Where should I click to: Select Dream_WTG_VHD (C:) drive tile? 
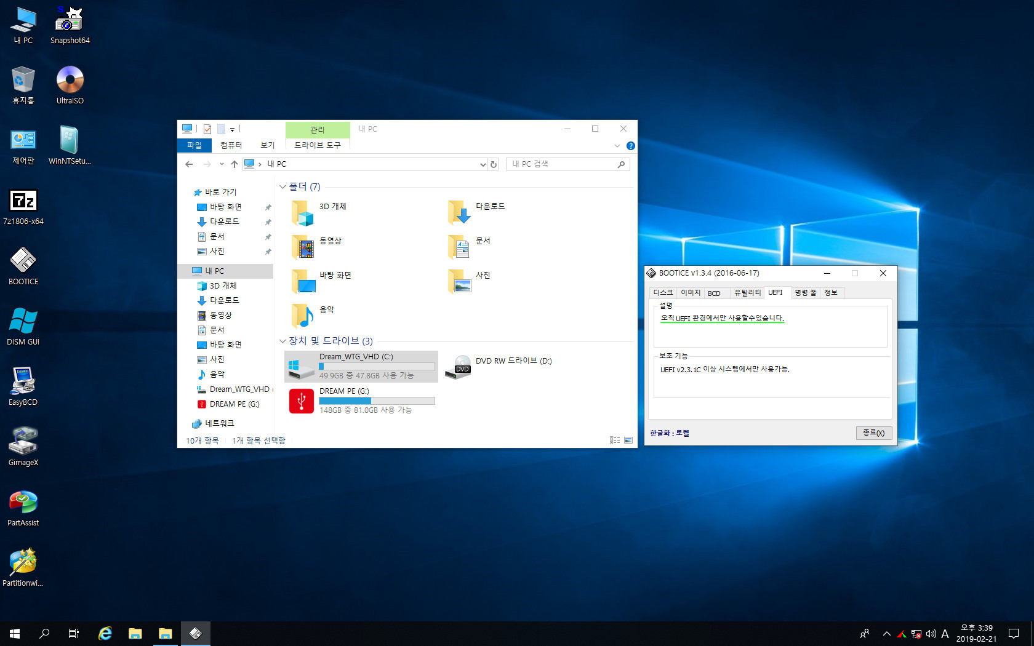click(362, 367)
